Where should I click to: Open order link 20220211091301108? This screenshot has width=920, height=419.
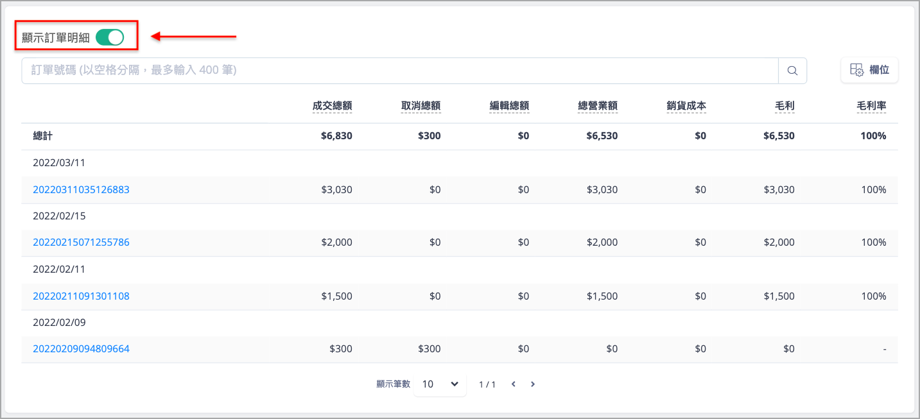[x=82, y=296]
